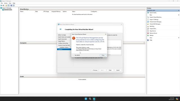Open the View menu
Screen dimensions: 180x101
(10, 3)
